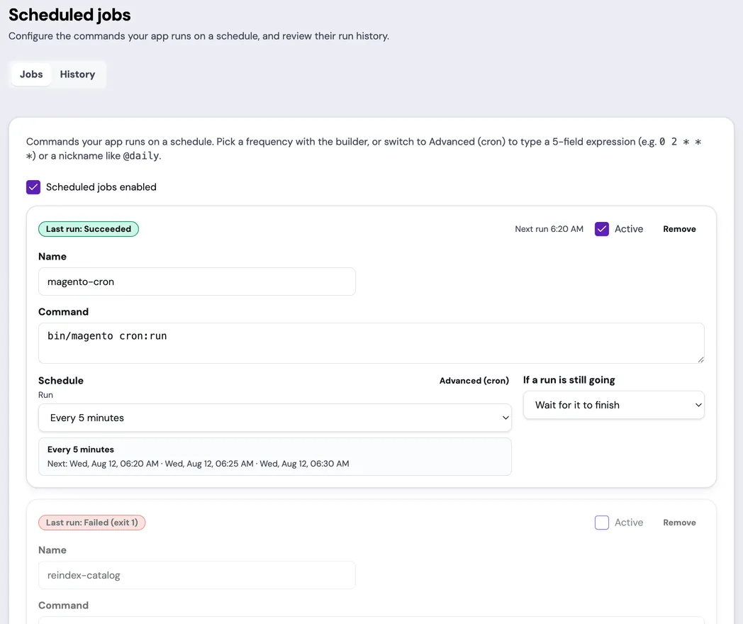Image resolution: width=743 pixels, height=624 pixels.
Task: Uncheck the Scheduled jobs enabled checkbox
Action: (33, 187)
